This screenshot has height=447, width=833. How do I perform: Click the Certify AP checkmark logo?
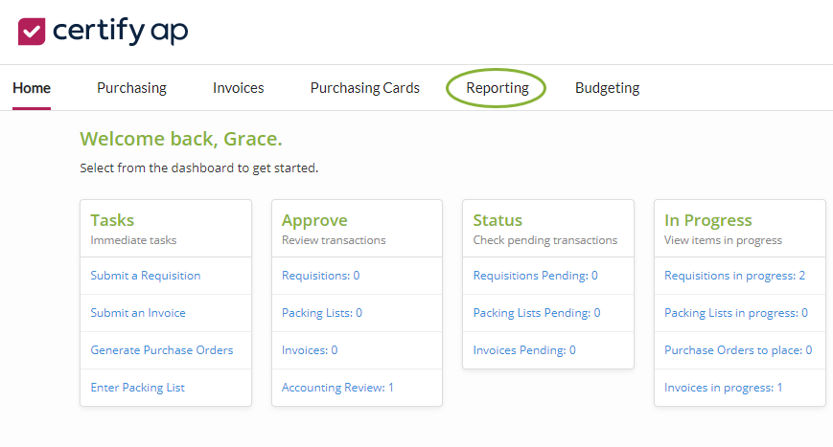[x=32, y=31]
